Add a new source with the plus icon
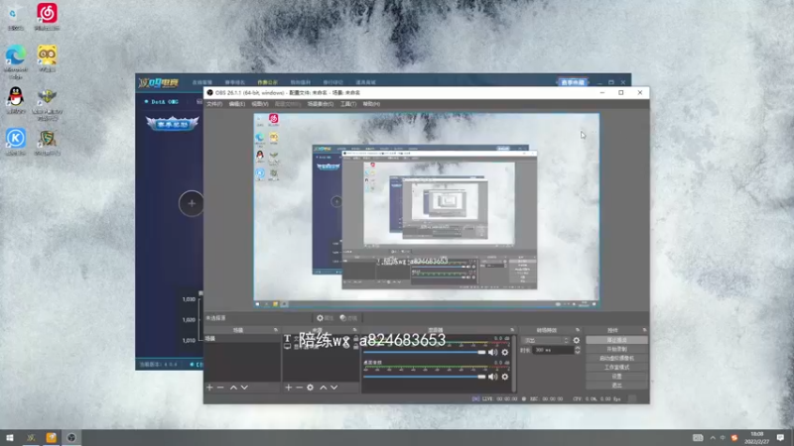Viewport: 794px width, 446px height. tap(288, 388)
